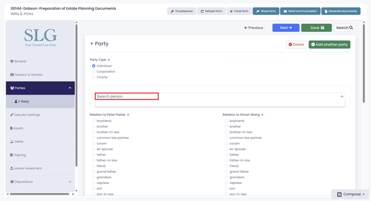Open Executor Settings section
Image resolution: width=371 pixels, height=201 pixels.
coord(40,115)
